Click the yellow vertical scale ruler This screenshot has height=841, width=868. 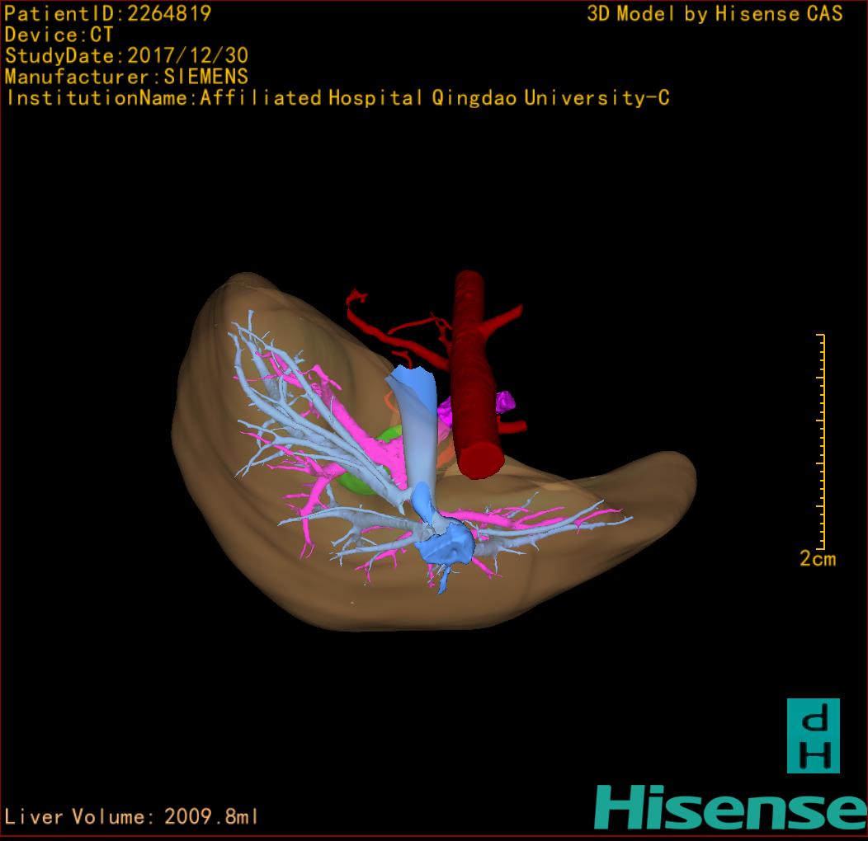[x=821, y=441]
